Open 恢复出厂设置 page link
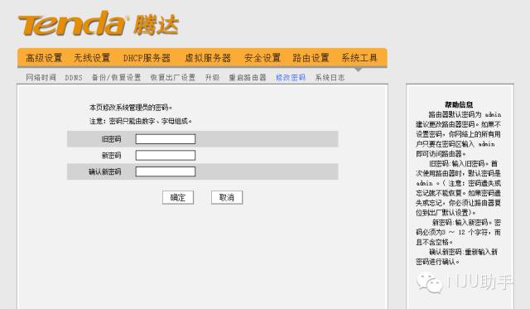 pos(173,77)
